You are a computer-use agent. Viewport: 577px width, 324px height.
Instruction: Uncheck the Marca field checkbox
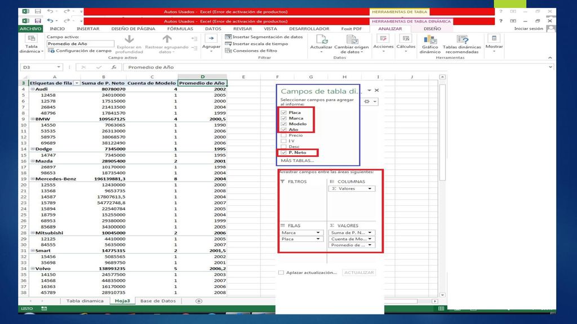click(x=284, y=118)
